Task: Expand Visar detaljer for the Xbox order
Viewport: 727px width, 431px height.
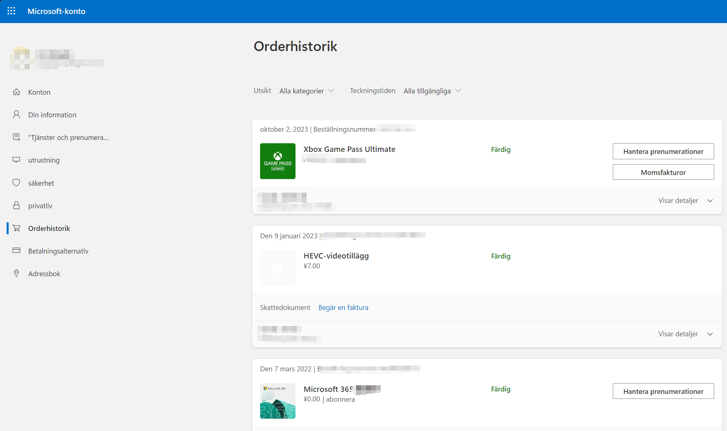Action: click(x=686, y=200)
